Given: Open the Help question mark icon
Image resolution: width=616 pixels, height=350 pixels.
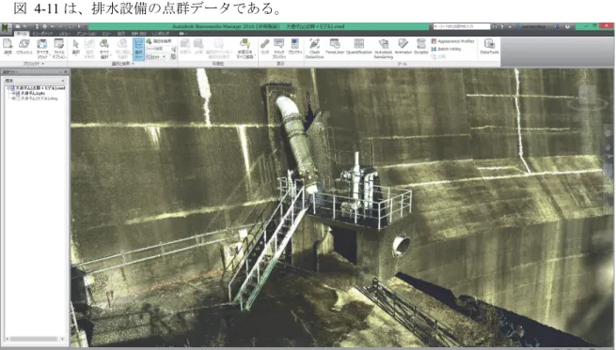Looking at the screenshot, I should click(x=567, y=26).
